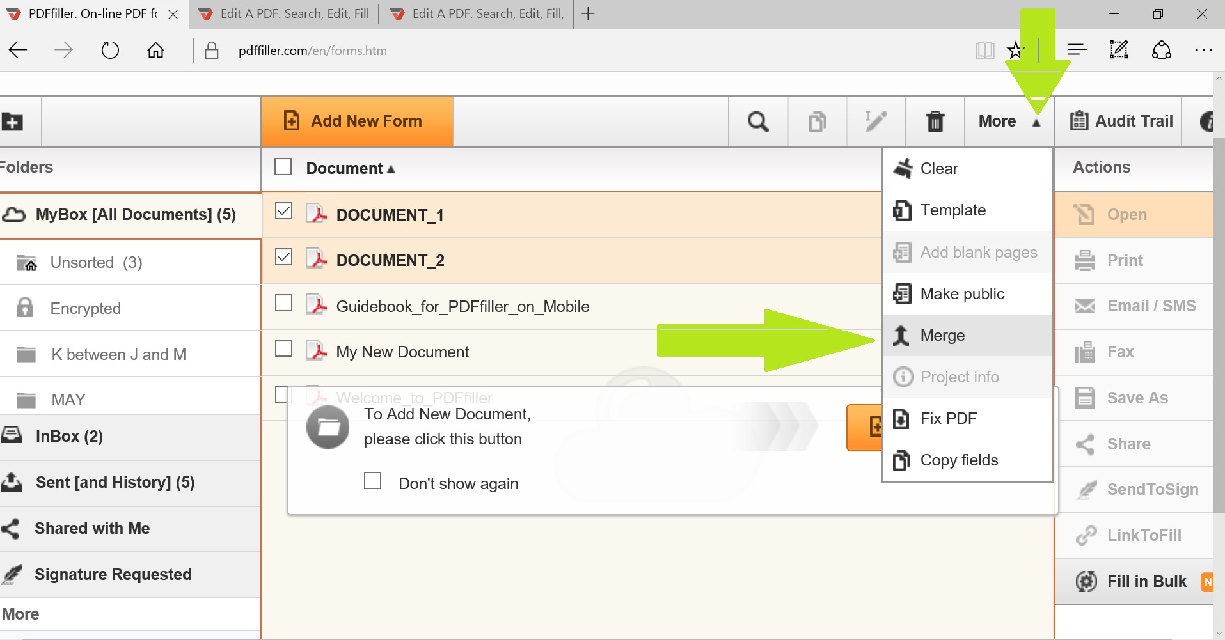Open the Shared with Me section
This screenshot has width=1225, height=640.
tap(130, 529)
